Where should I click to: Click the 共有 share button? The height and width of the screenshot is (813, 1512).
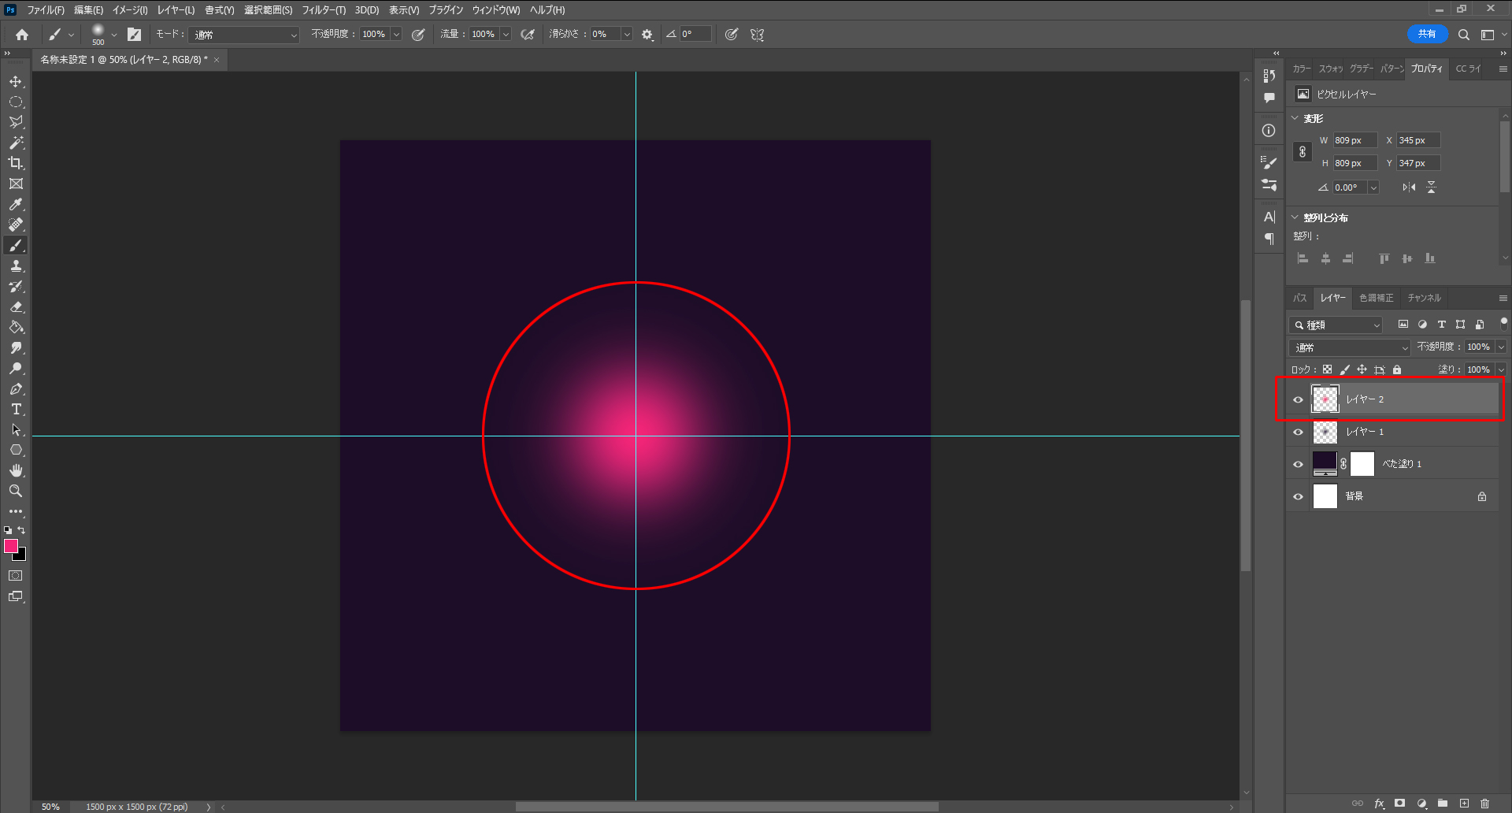[x=1426, y=34]
